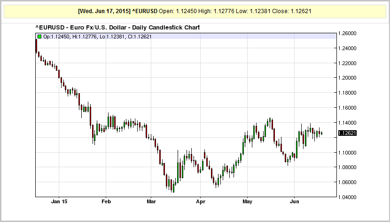
Task: Click the "Low: 1.12381" value in header
Action: coord(253,11)
